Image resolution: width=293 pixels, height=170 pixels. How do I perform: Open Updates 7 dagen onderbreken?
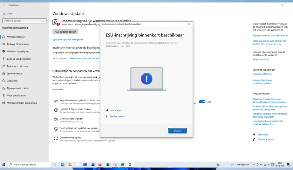(75, 109)
